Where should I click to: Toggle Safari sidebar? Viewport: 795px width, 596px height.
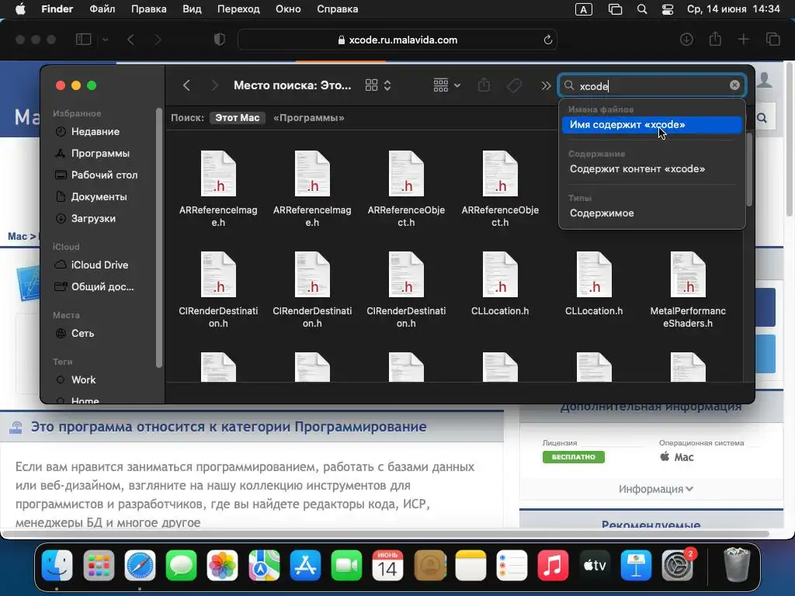point(83,39)
